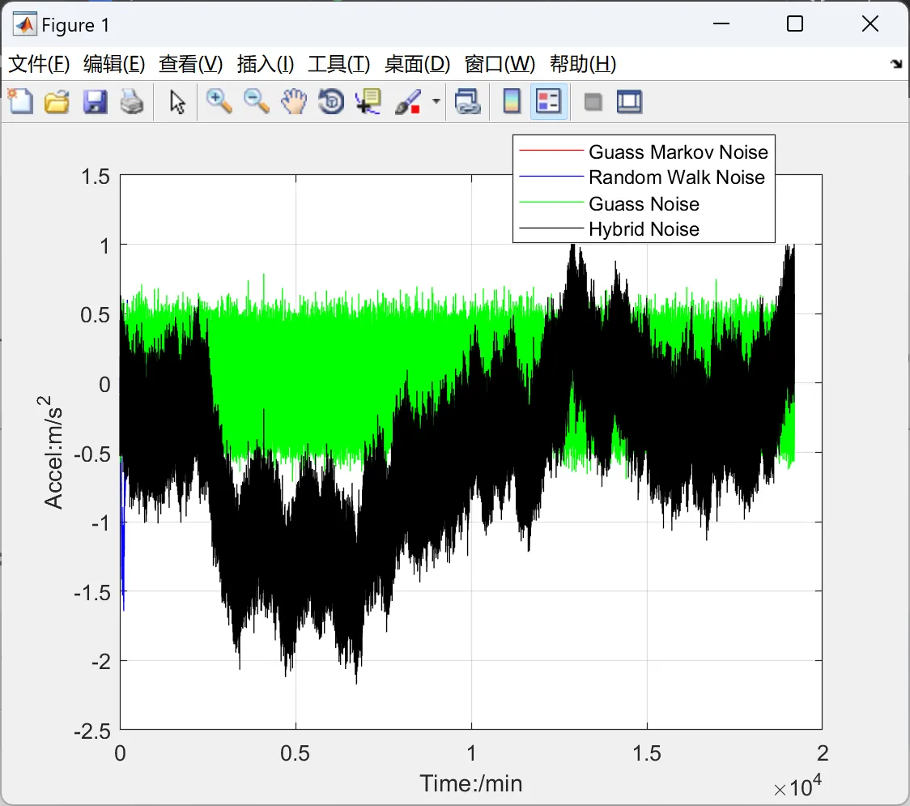Save the figure with the floppy disk icon
The image size is (910, 806).
95,102
